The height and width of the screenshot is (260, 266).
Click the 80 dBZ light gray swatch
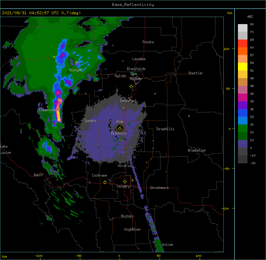pos(243,28)
